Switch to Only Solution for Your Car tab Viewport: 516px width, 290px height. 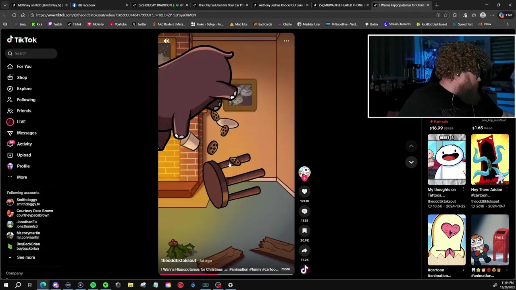221,5
